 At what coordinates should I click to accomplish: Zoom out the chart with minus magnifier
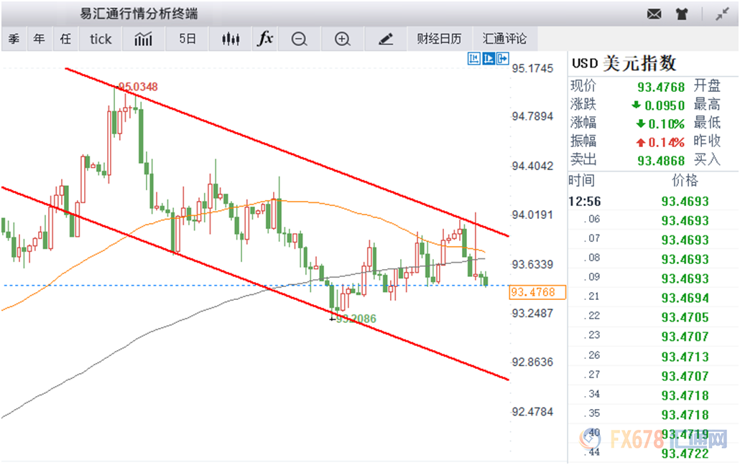click(x=300, y=39)
